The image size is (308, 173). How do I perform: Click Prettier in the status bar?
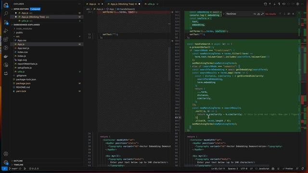click(288, 169)
